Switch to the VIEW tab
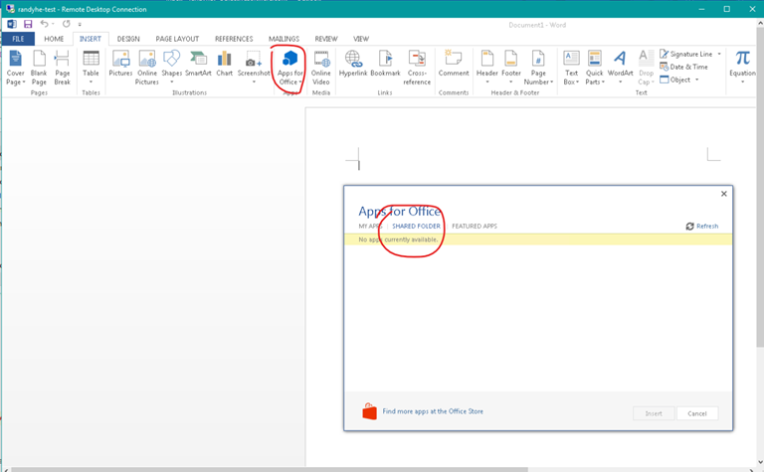 point(361,39)
